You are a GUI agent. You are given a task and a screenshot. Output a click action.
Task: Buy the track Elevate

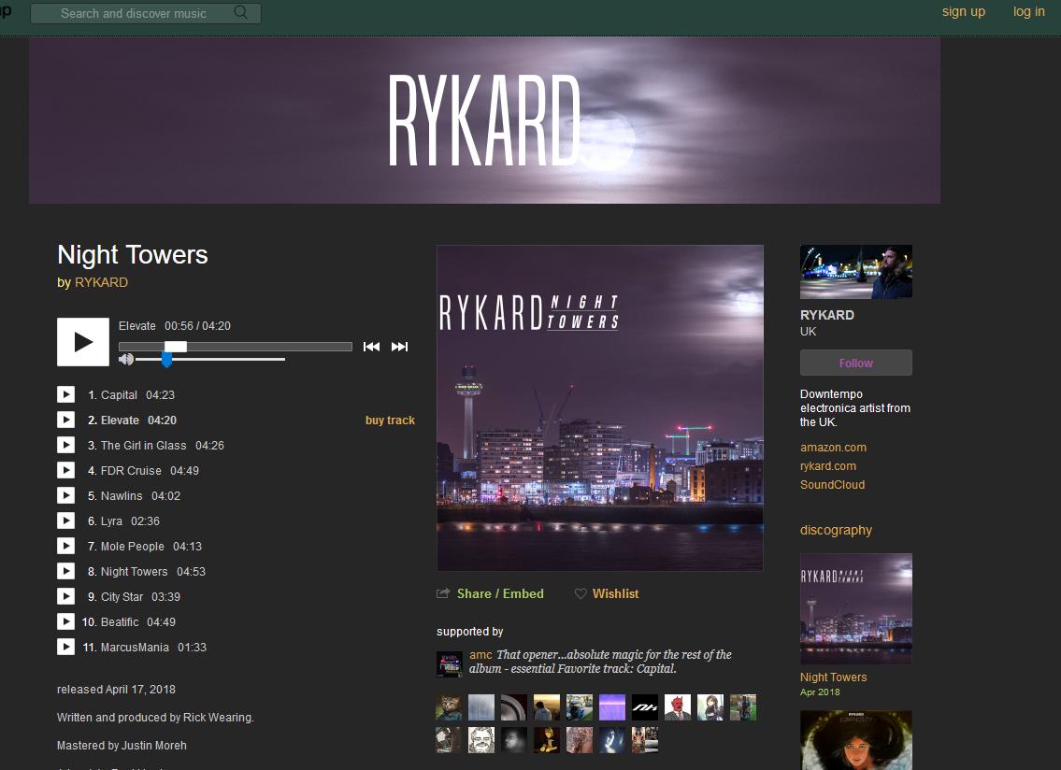pos(390,420)
